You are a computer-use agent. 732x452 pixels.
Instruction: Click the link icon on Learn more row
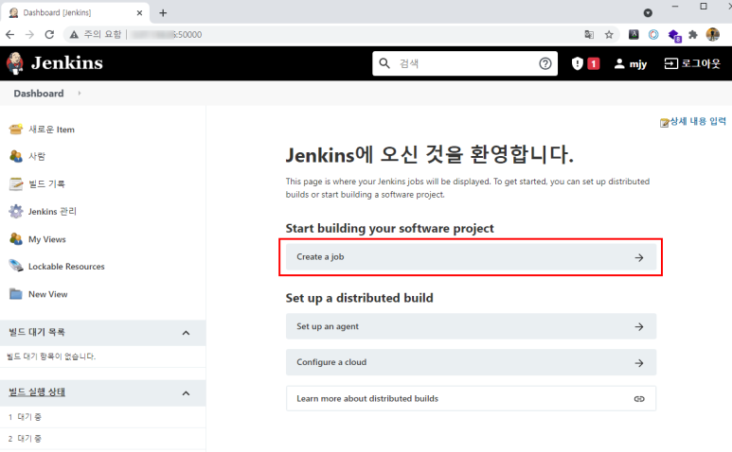(x=639, y=399)
